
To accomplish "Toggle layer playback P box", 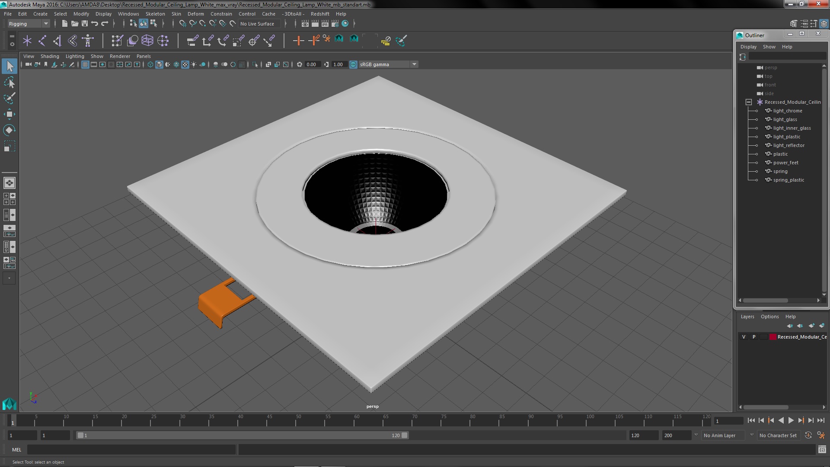I will [754, 337].
